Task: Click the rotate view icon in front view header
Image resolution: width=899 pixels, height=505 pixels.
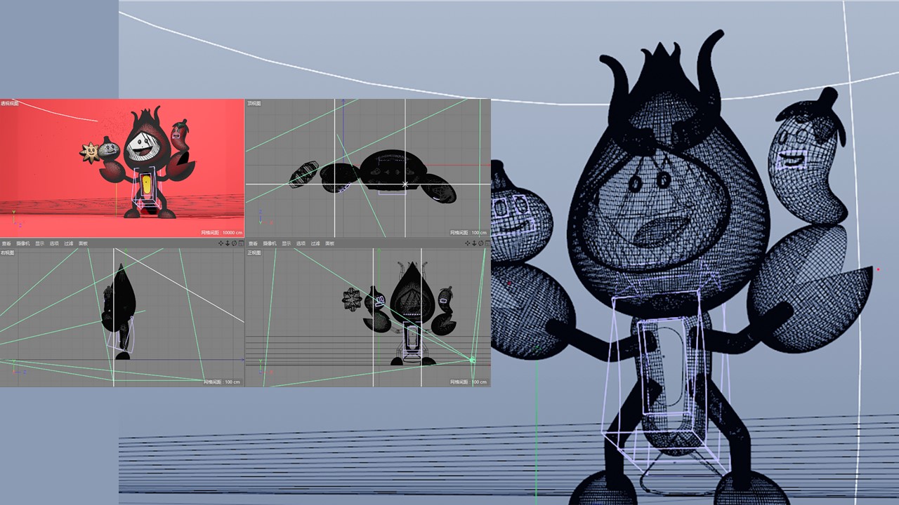Action: [x=480, y=243]
